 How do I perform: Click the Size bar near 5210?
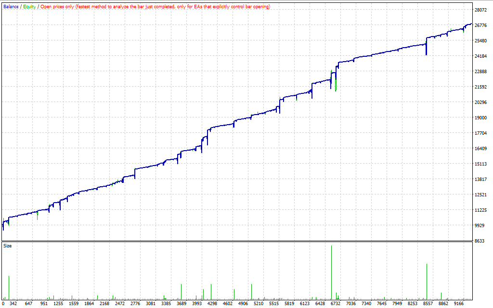point(251,291)
